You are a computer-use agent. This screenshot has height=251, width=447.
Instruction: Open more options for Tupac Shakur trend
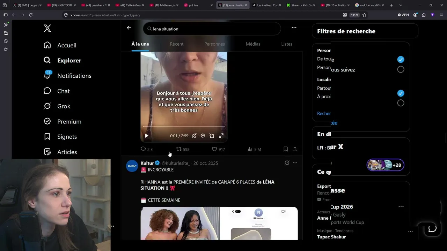click(x=411, y=231)
